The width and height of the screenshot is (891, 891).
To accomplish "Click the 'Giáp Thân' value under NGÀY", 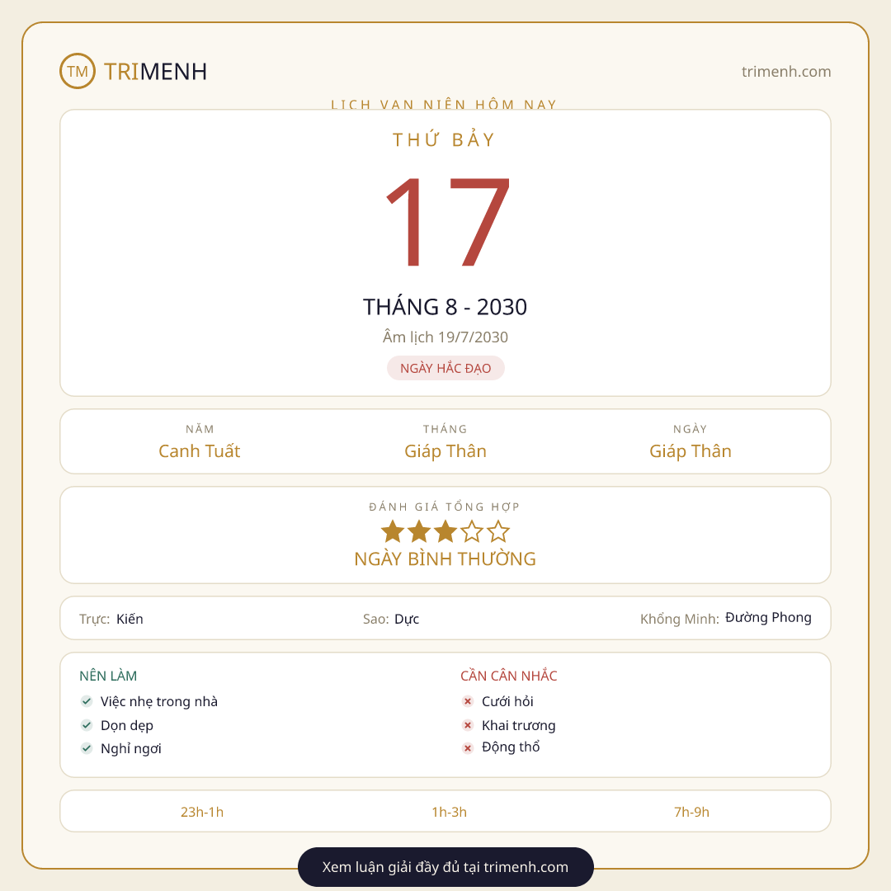I will (691, 451).
